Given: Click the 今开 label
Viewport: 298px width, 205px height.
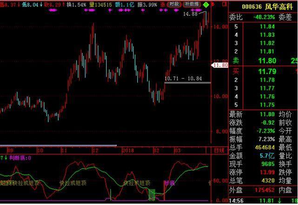Looking at the screenshot, I should 285,131.
